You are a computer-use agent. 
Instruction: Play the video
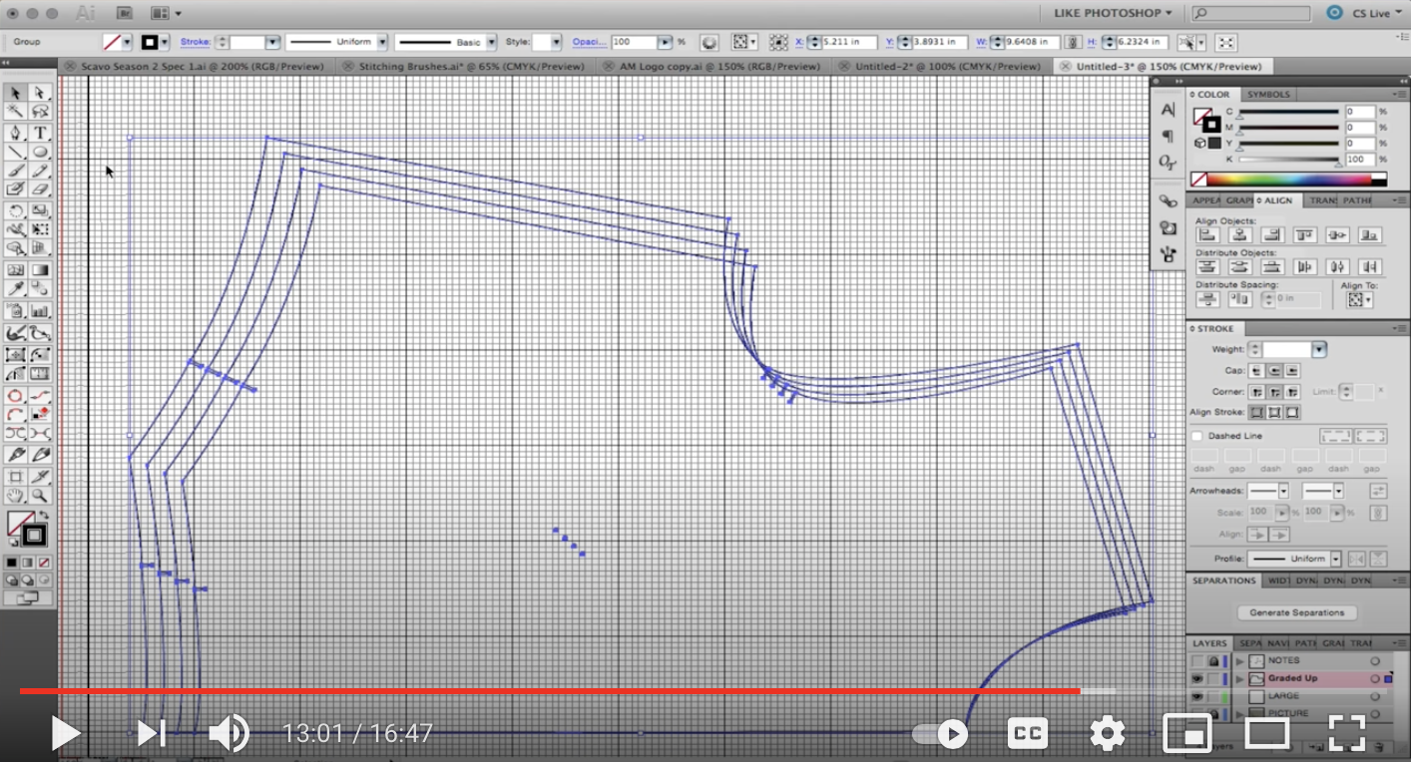[65, 734]
